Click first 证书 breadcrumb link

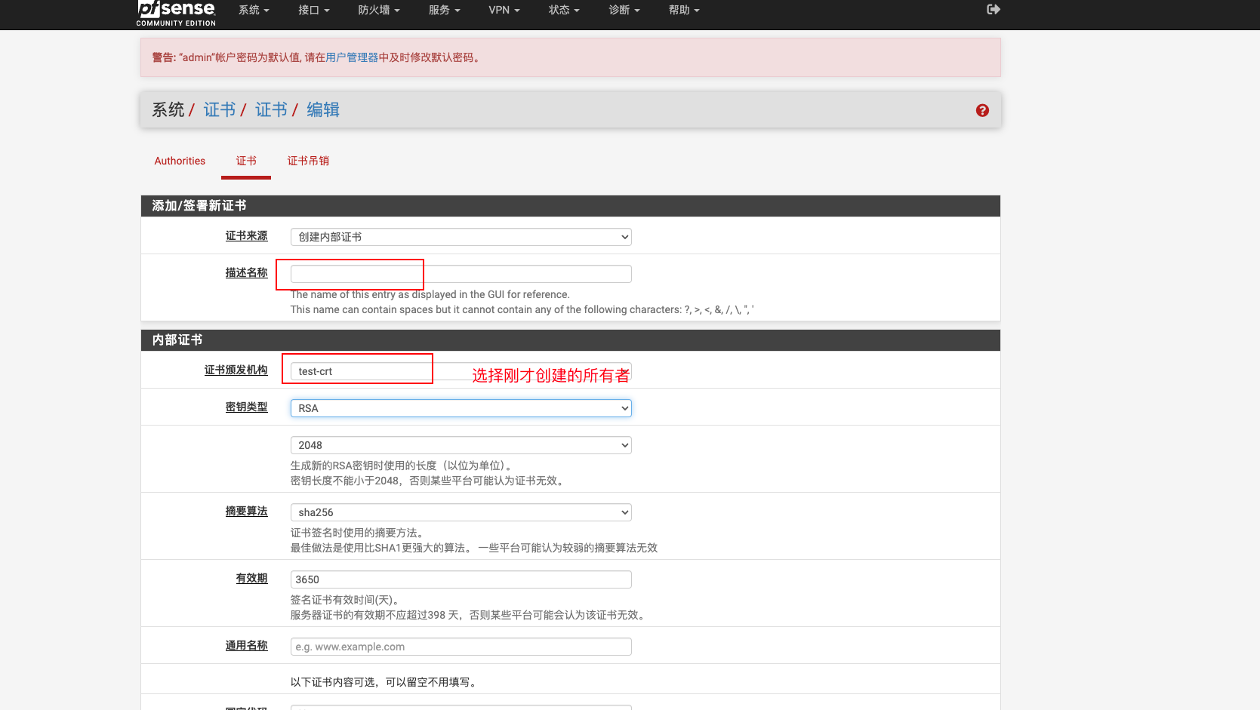click(220, 110)
